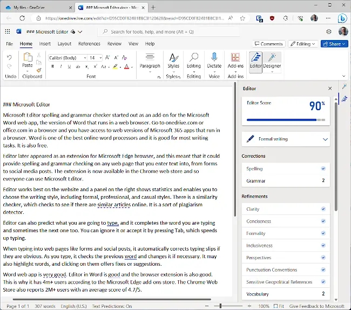Clear formatting with the eraser A icon
351x310 pixels.
124,58
